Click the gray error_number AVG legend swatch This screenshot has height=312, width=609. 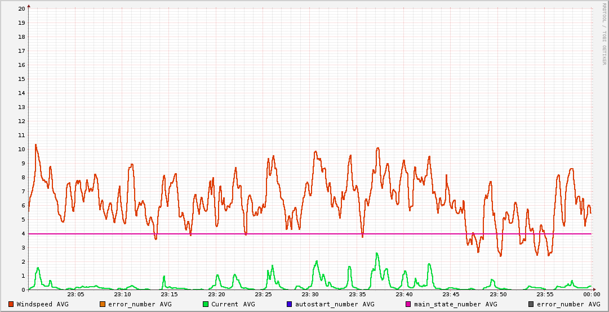pos(531,304)
